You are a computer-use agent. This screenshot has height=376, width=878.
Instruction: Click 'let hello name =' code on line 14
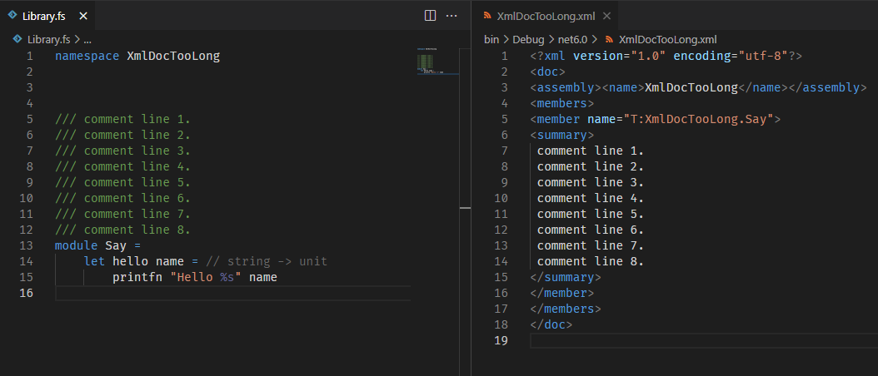coord(141,261)
